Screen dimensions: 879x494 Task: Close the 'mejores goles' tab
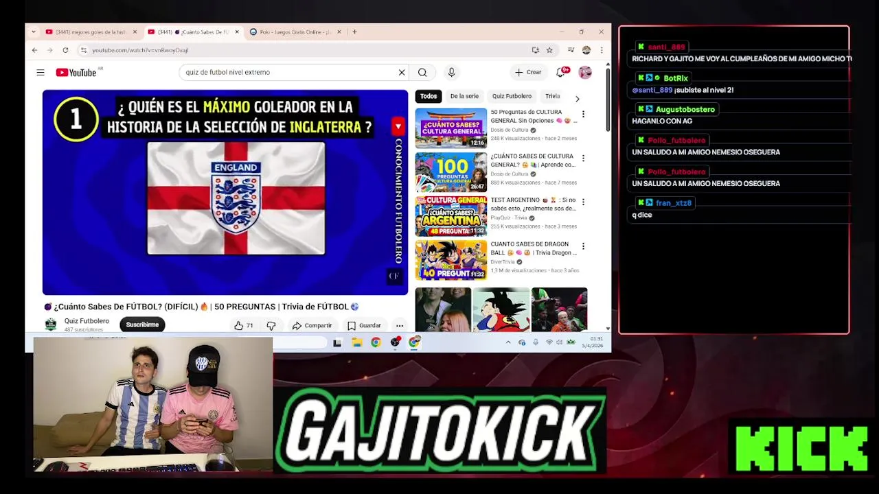(135, 32)
